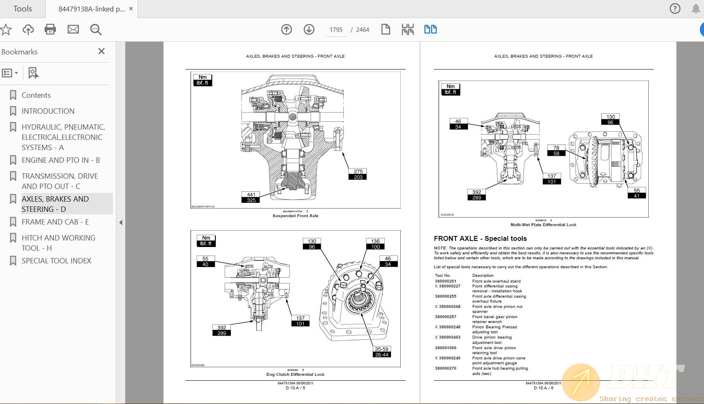The image size is (704, 404).
Task: Upload the file to the cloud
Action: pyautogui.click(x=28, y=29)
